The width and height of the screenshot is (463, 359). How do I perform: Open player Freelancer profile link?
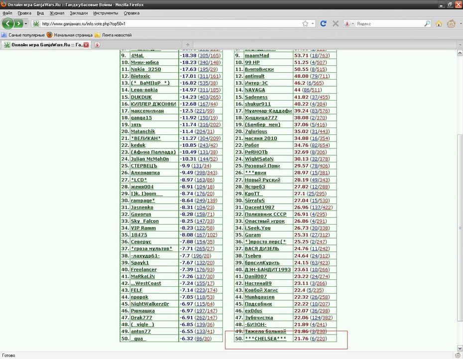(x=144, y=269)
